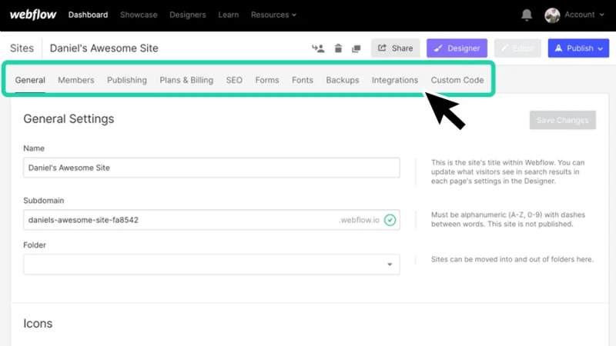Click the "Sites can be moved" help text
Screen dimensions: 616x346
click(512, 259)
